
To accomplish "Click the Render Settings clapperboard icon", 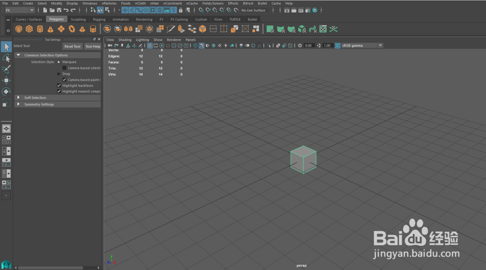I will tap(308, 10).
